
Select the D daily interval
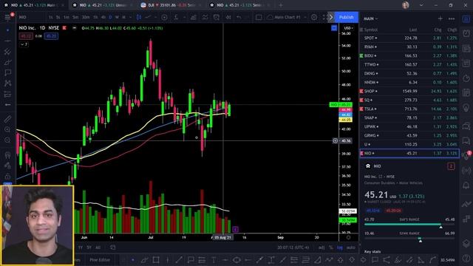pyautogui.click(x=110, y=17)
